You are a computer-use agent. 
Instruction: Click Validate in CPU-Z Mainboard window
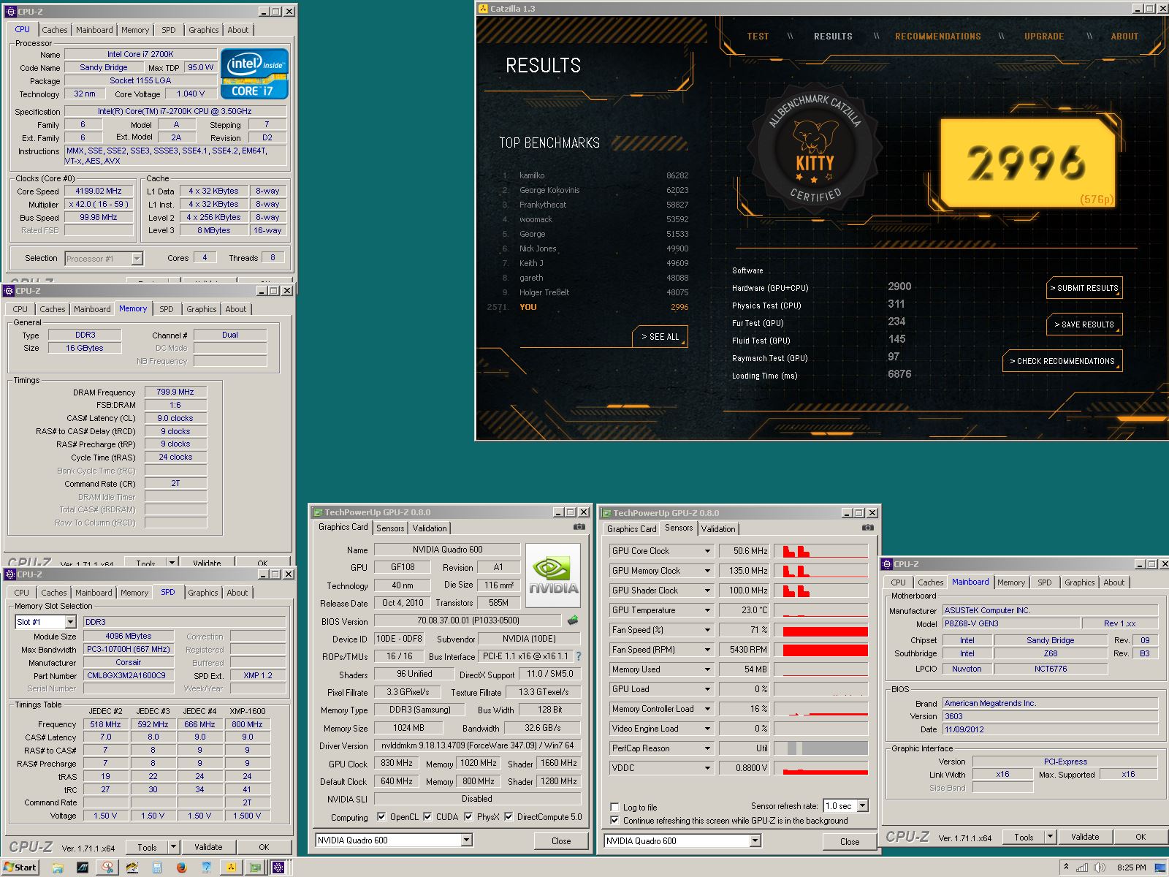pyautogui.click(x=1085, y=837)
